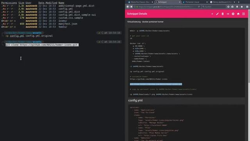Click the tools/ directory in terminal listing
Viewport: 250px width, 141px height.
click(63, 27)
